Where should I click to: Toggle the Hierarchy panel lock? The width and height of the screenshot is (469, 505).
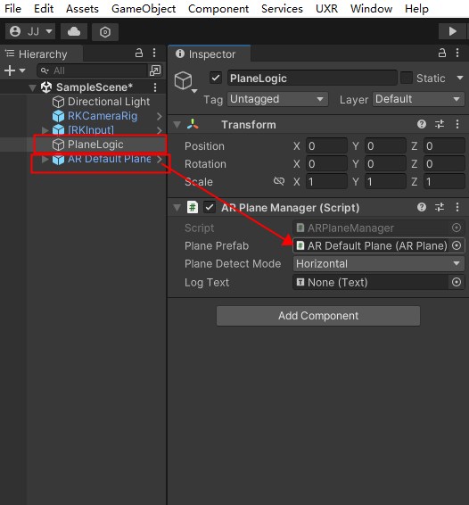point(139,53)
